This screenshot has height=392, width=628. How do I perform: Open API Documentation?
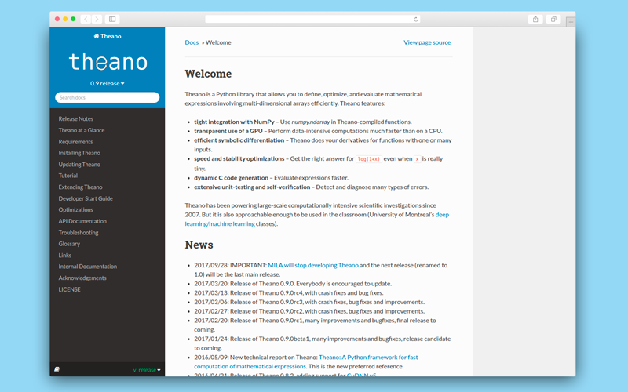pos(82,221)
